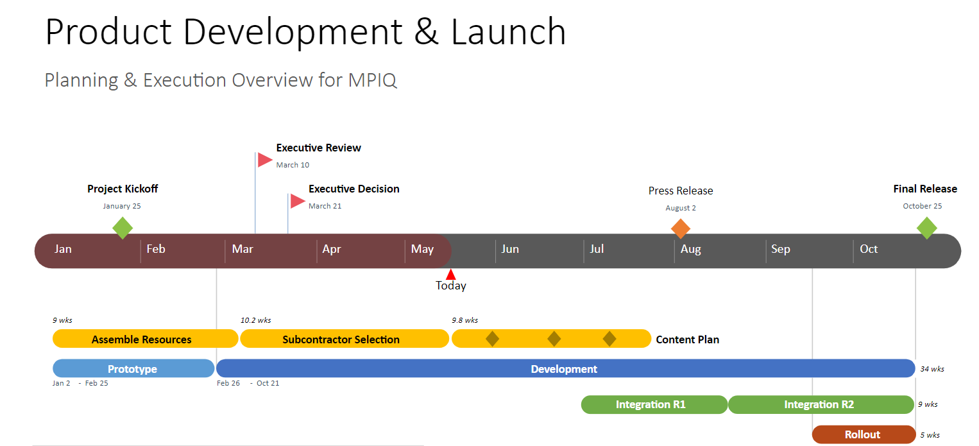Click the Assemble Resources task bar
Screen dimensions: 979x446
coord(145,338)
